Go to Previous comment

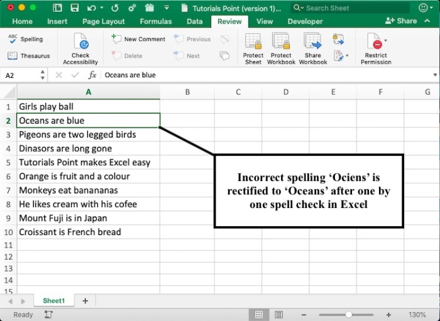click(192, 39)
